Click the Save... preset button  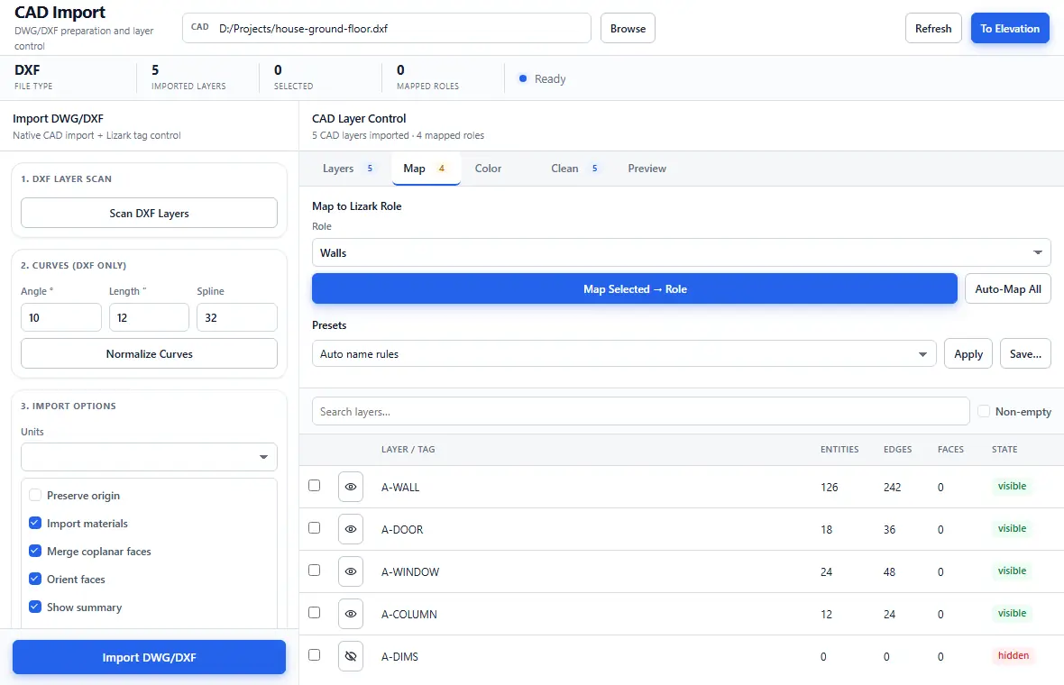[x=1025, y=354]
